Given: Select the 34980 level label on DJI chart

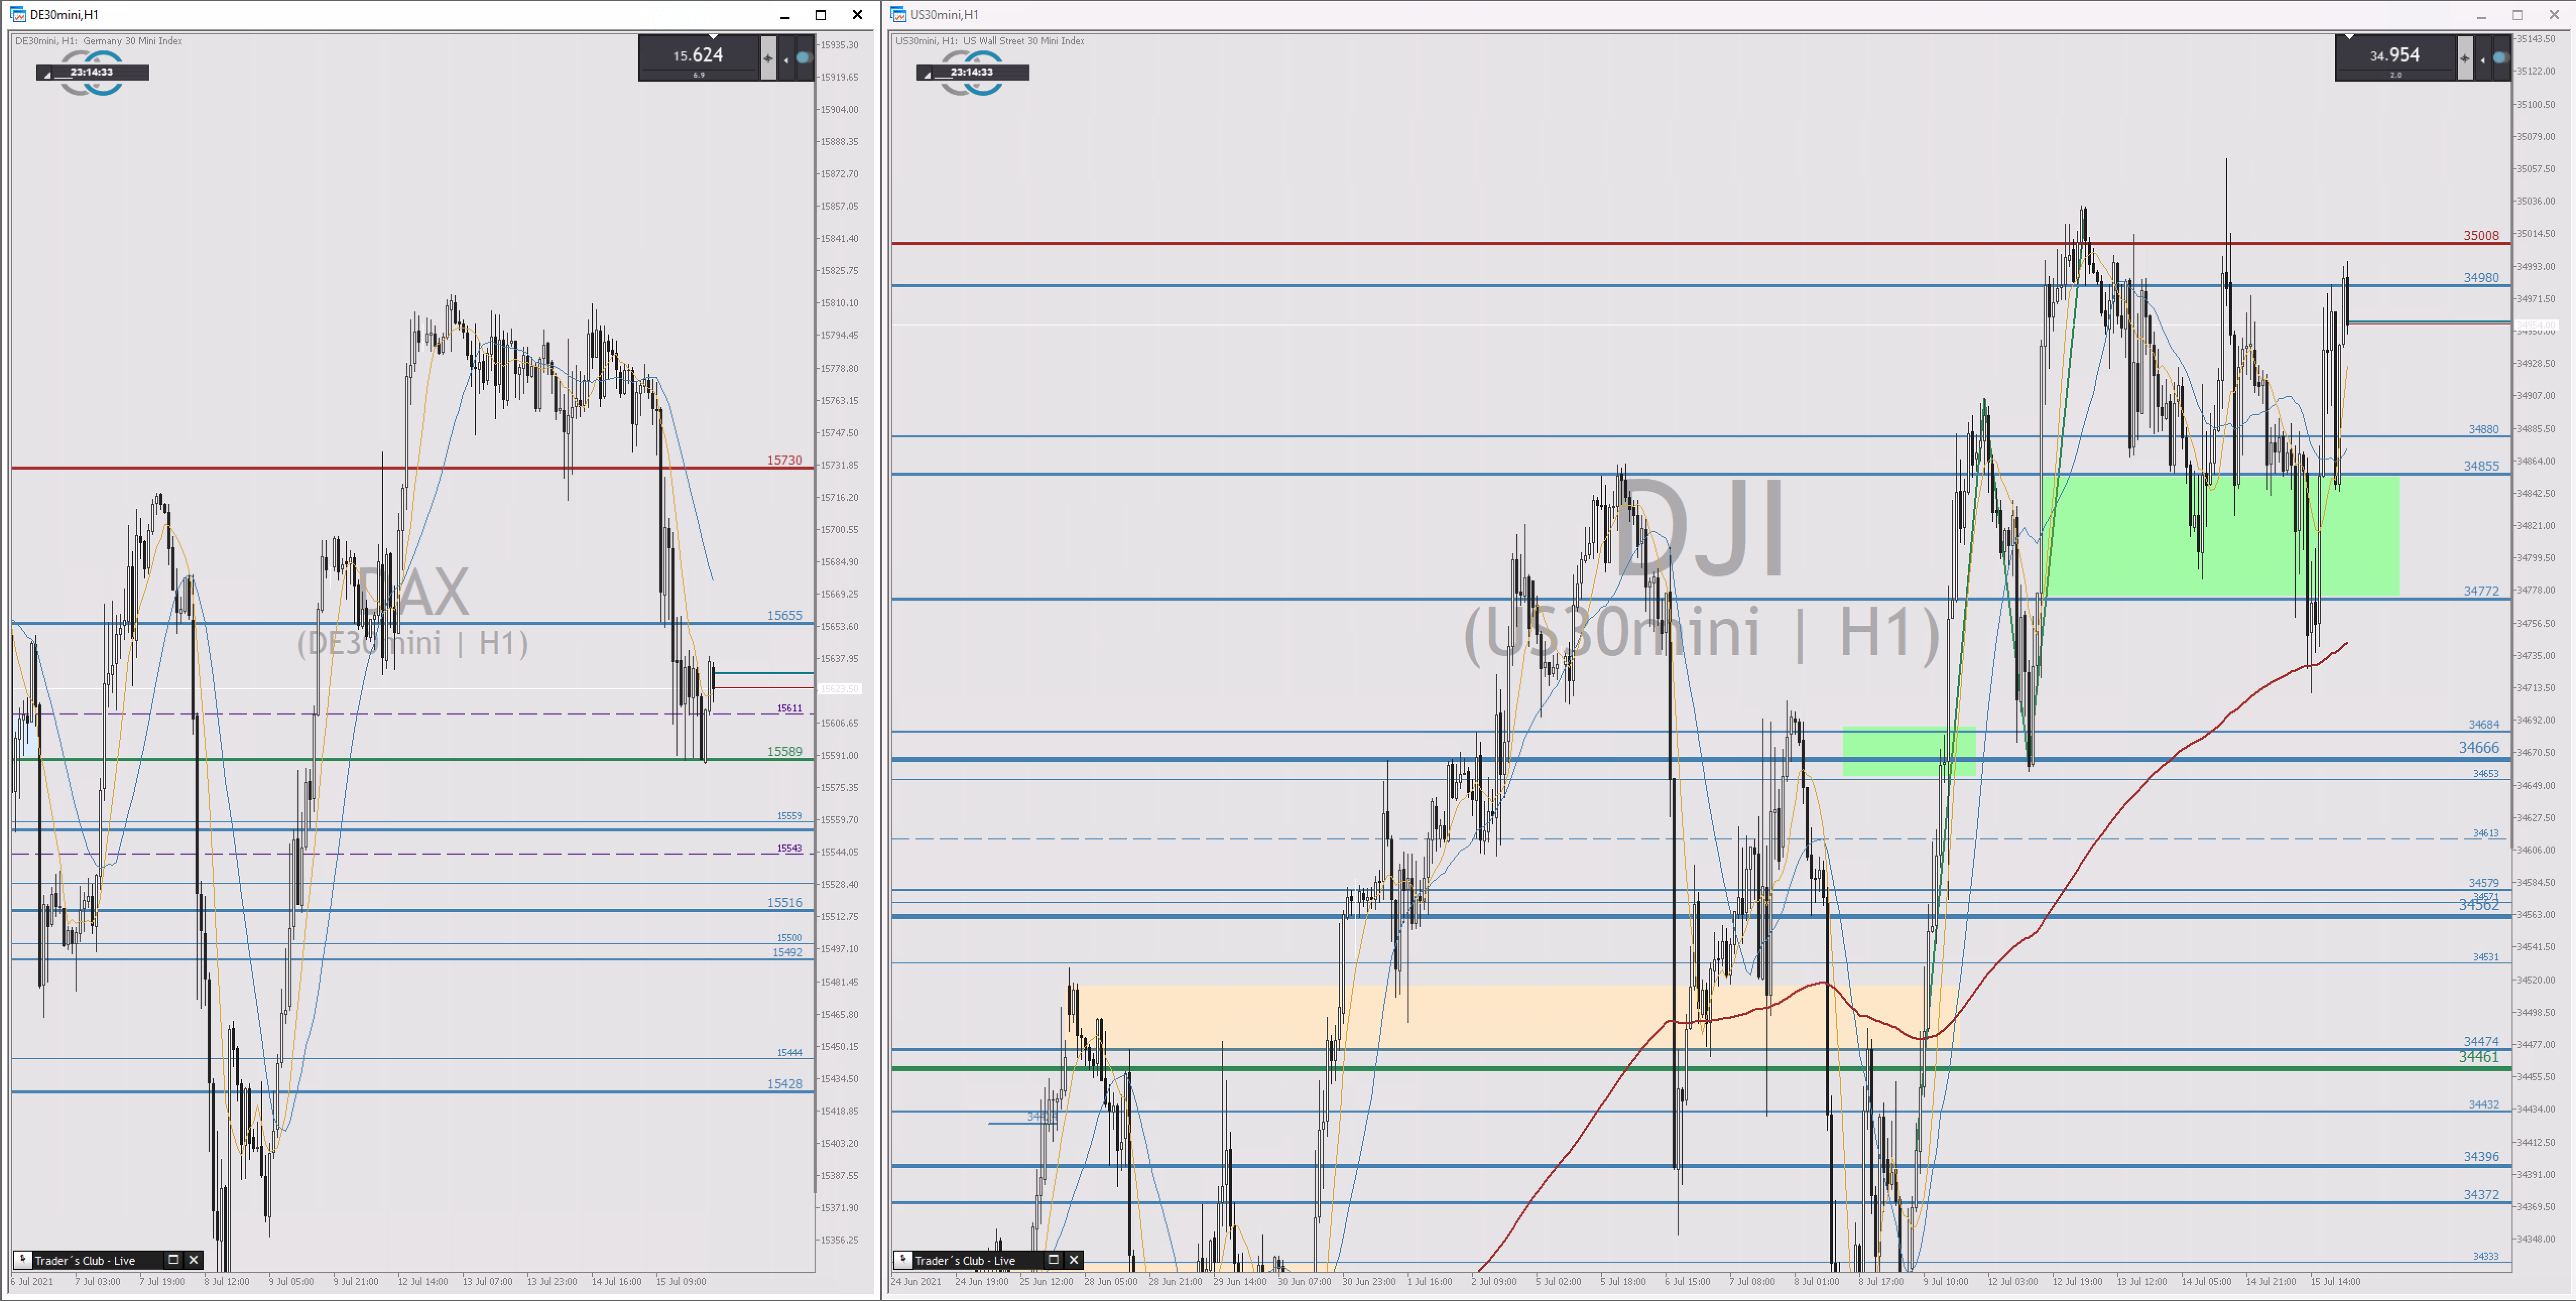Looking at the screenshot, I should click(2480, 277).
